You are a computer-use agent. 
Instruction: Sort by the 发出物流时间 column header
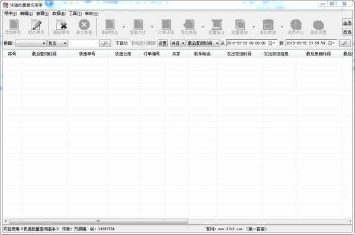point(239,54)
